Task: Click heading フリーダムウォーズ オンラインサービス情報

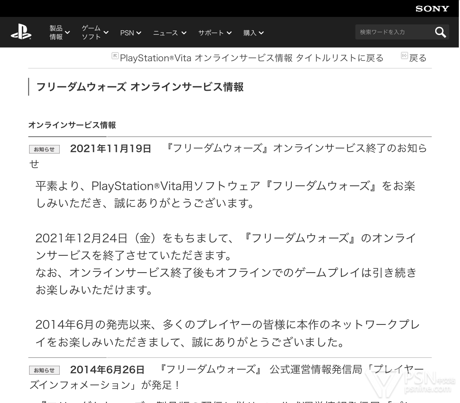Action: coord(140,87)
